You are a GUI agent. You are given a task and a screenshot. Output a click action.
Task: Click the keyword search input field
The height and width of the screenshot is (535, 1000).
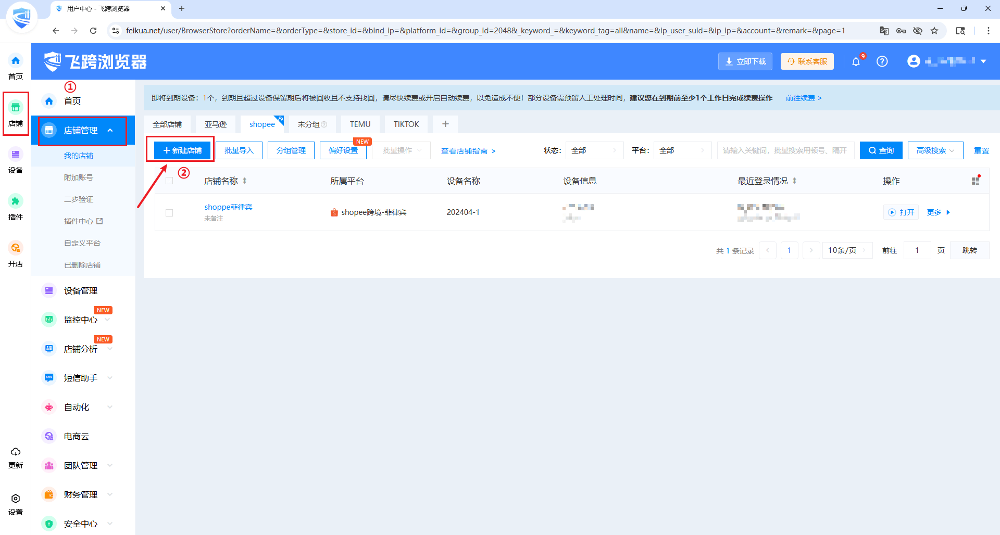785,150
